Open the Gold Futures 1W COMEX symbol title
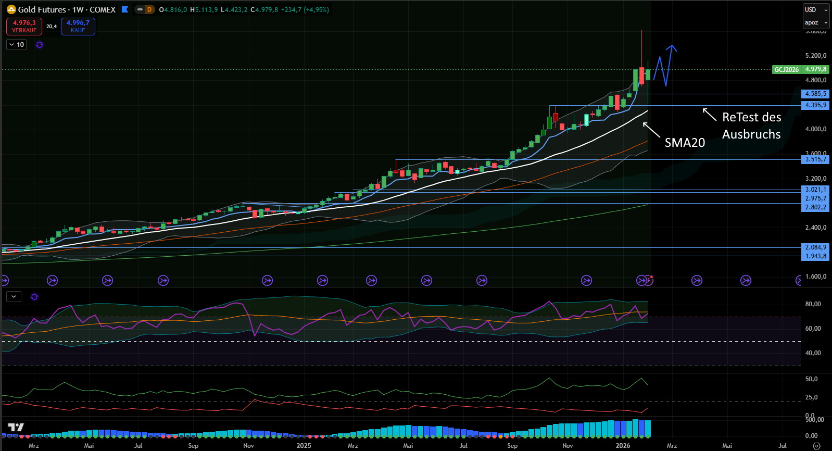The image size is (832, 451). [x=67, y=9]
